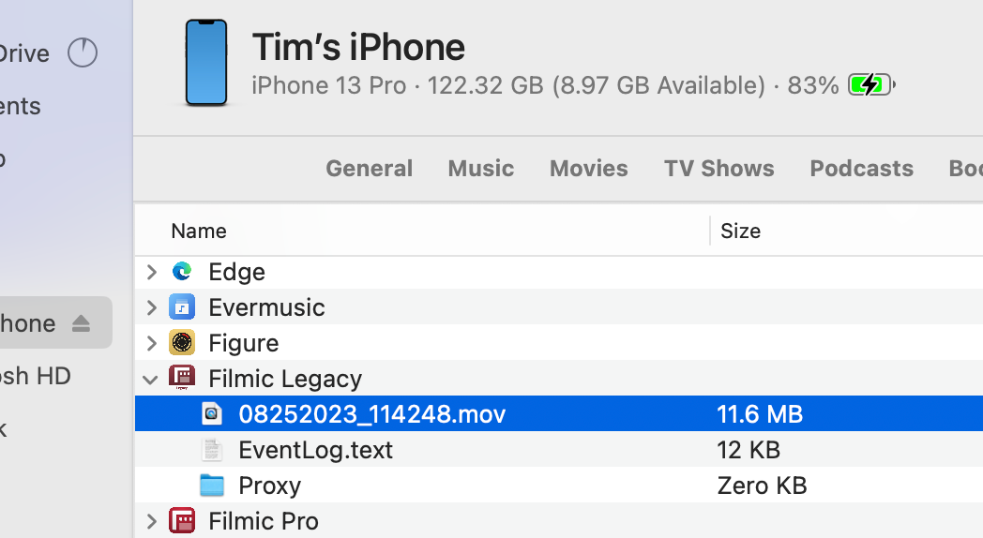Click the Filmic Pro app icon
Viewport: 983px width, 538px height.
pyautogui.click(x=182, y=521)
